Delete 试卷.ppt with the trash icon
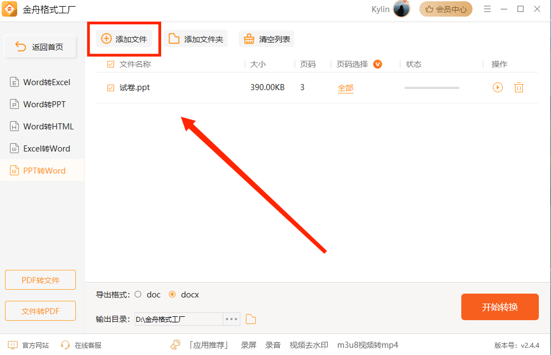The width and height of the screenshot is (551, 355). [x=519, y=87]
